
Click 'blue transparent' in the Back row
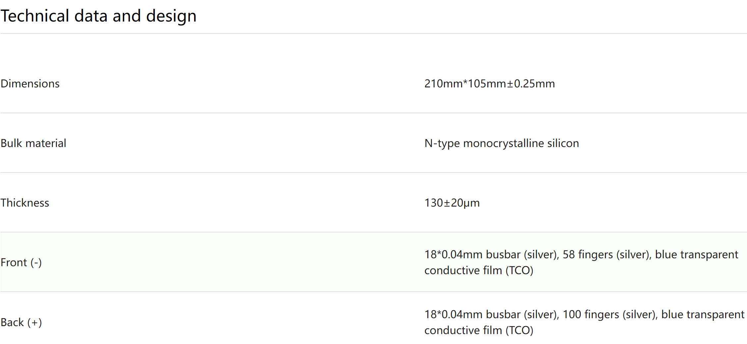(x=703, y=314)
